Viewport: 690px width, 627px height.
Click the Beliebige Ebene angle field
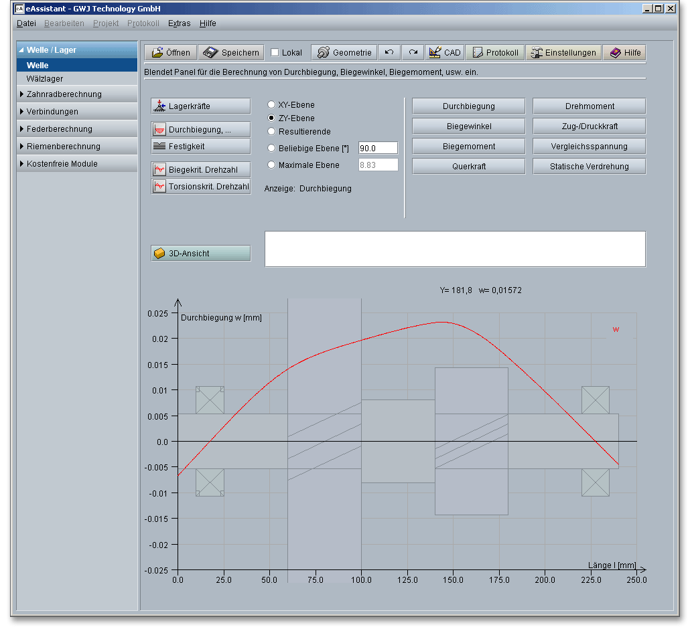coord(378,148)
